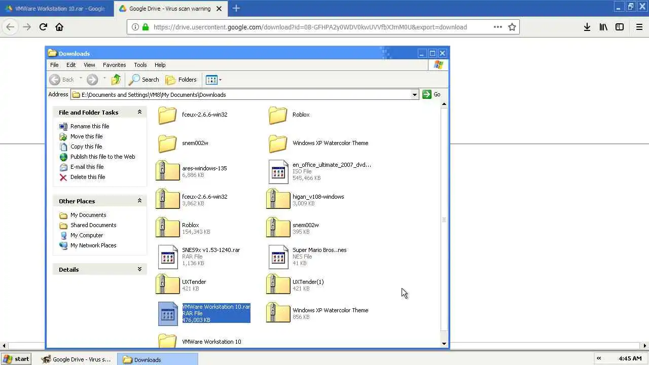Open My Network Places link

[x=93, y=245]
